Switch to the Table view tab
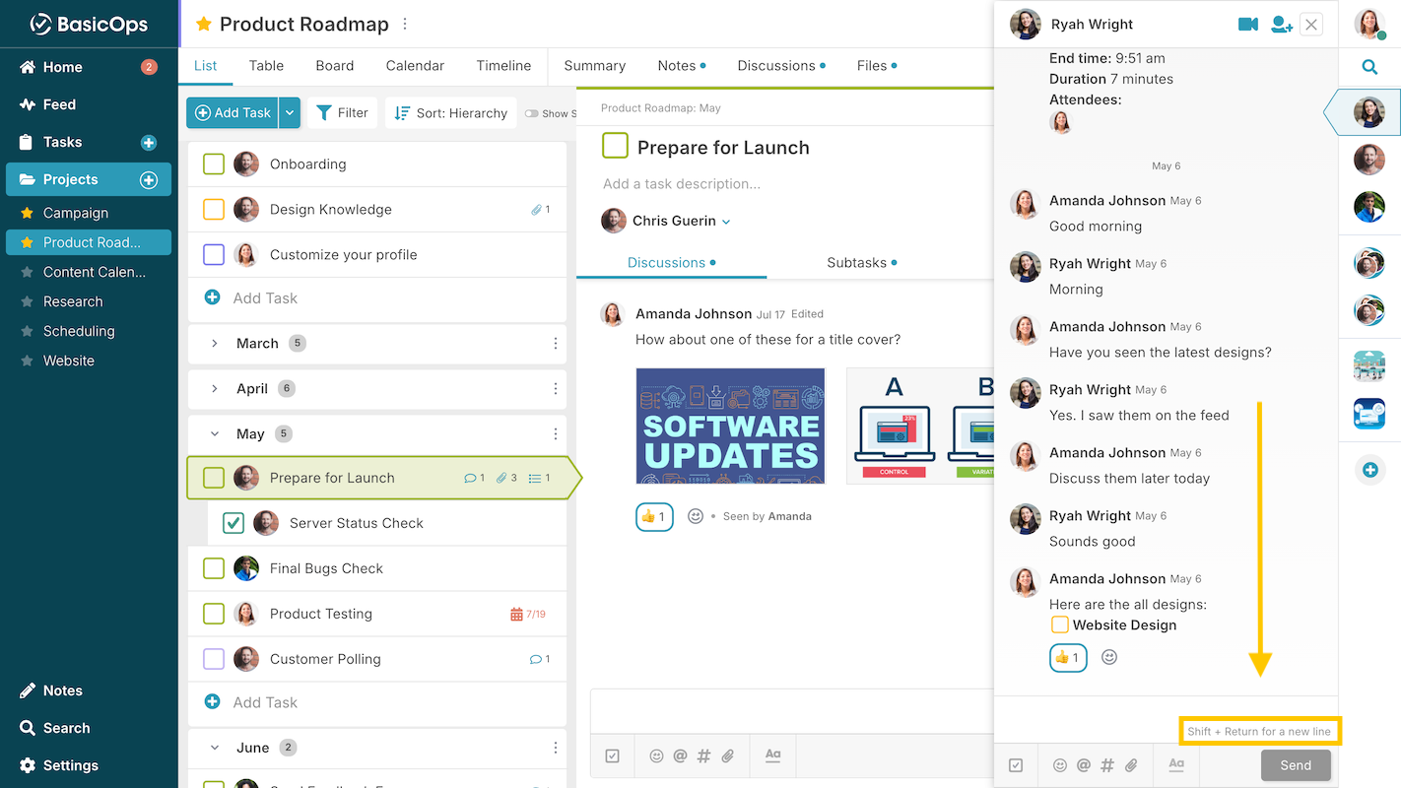Image resolution: width=1401 pixels, height=788 pixels. [266, 66]
